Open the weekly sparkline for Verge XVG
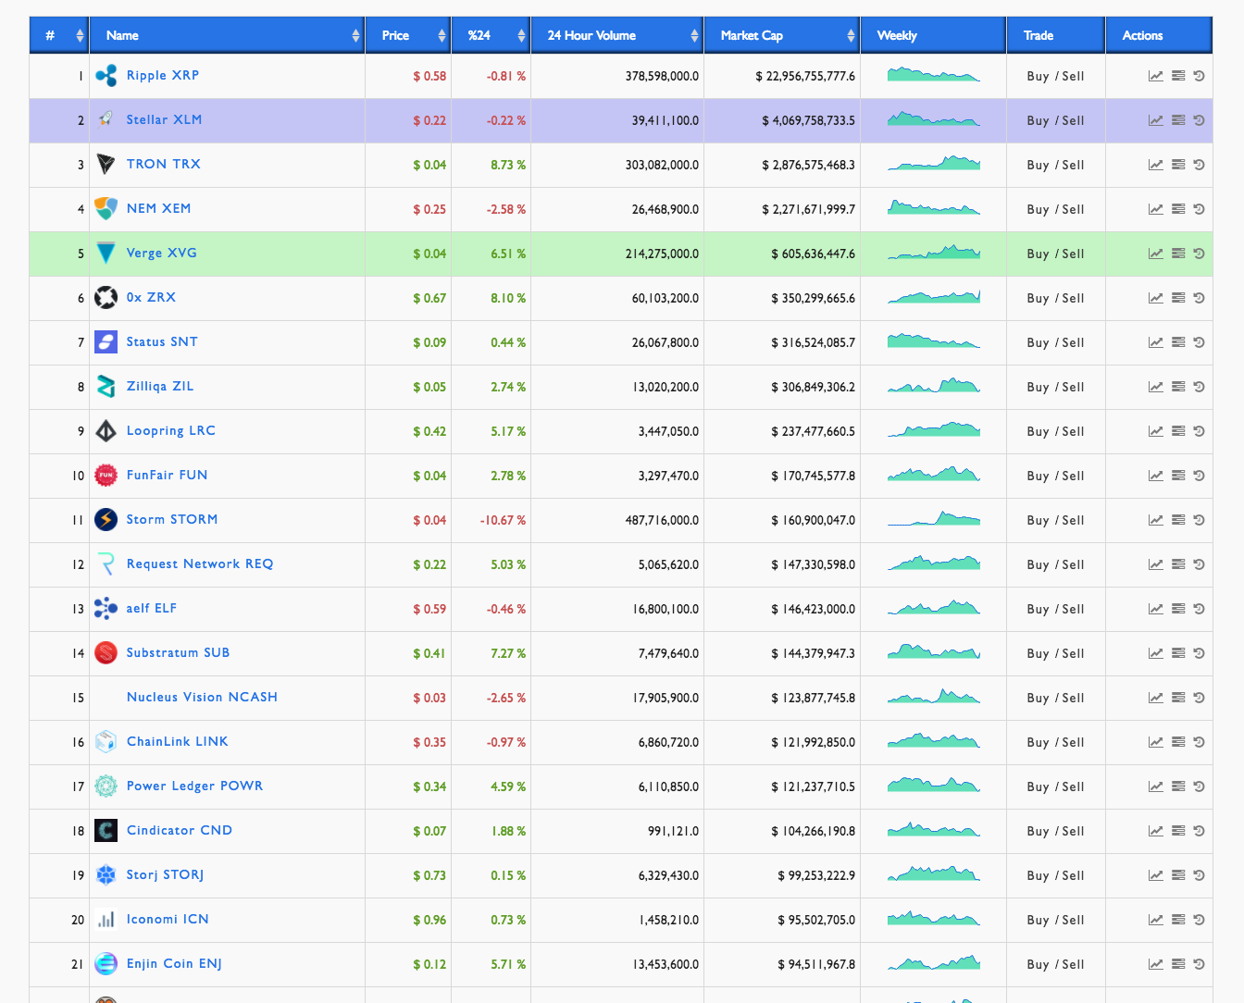This screenshot has width=1244, height=1003. coord(933,252)
